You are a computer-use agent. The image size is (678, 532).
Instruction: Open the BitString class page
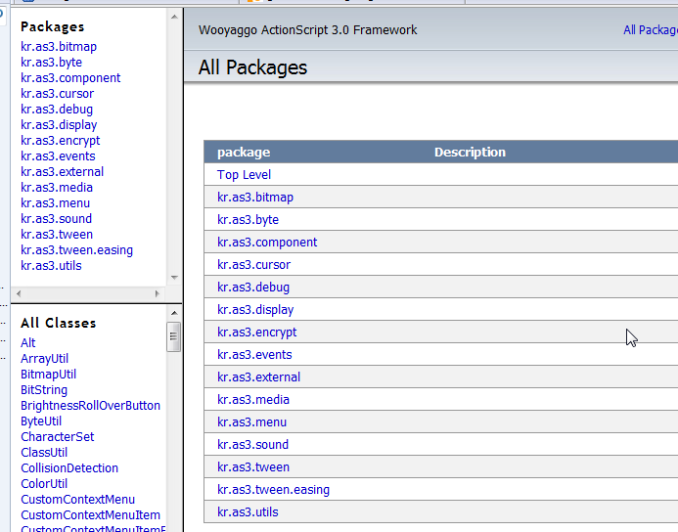point(44,390)
